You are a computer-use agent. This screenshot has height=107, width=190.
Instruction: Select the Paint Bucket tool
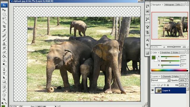coord(4,56)
